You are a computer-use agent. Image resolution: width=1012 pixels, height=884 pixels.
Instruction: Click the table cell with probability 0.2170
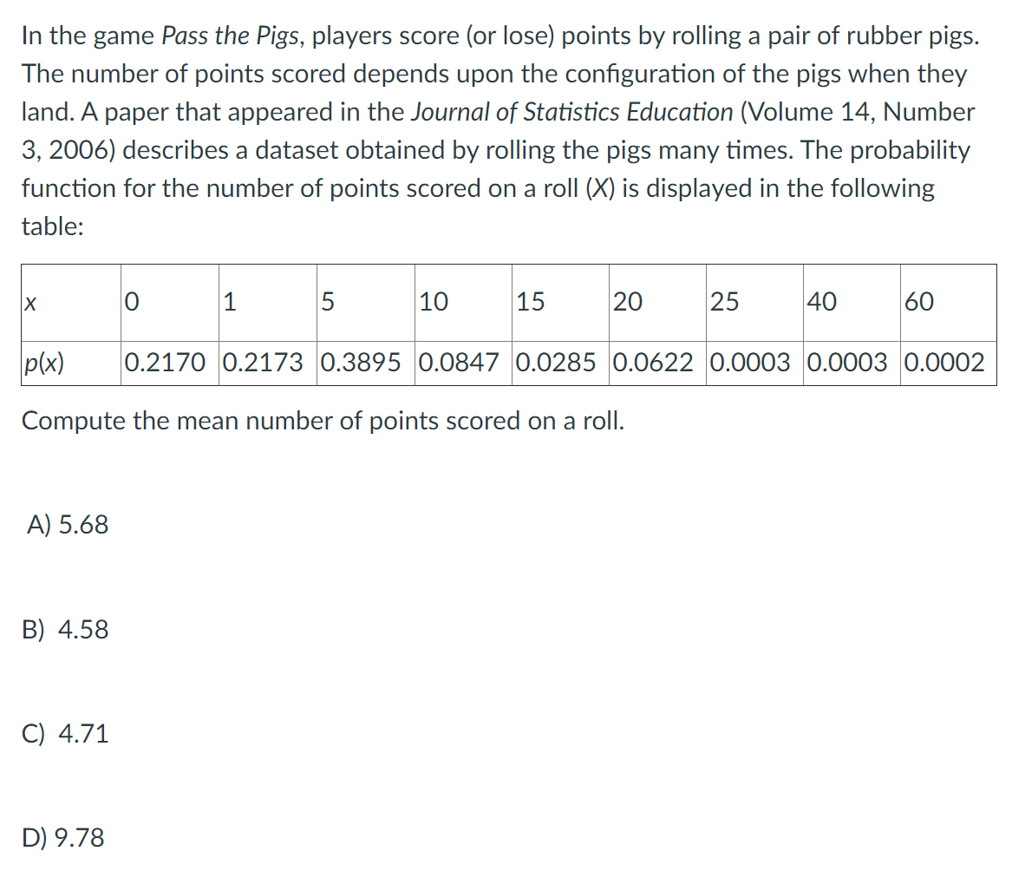(170, 363)
